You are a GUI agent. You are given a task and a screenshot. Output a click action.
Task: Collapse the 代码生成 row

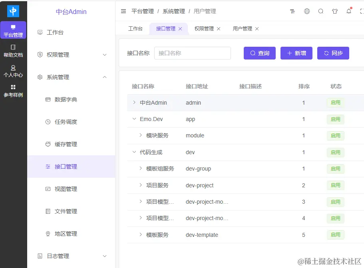click(134, 152)
